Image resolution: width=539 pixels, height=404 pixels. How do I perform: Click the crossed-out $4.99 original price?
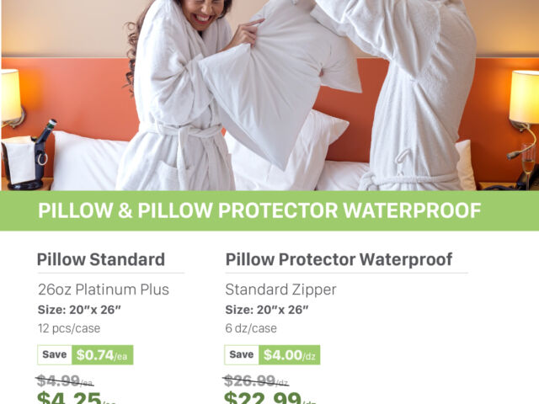(65, 381)
